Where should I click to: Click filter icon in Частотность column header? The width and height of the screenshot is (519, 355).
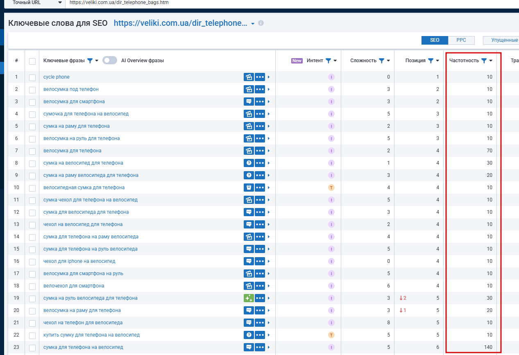coord(484,61)
